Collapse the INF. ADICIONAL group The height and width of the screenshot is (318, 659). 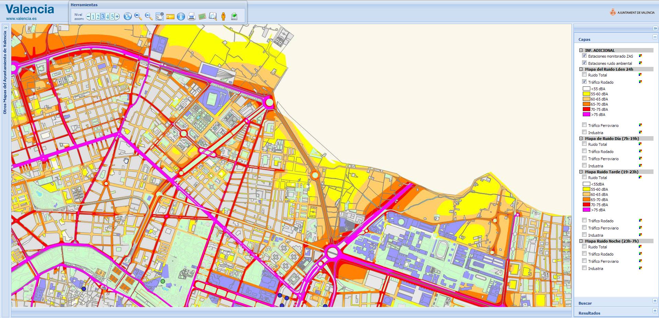click(x=581, y=50)
